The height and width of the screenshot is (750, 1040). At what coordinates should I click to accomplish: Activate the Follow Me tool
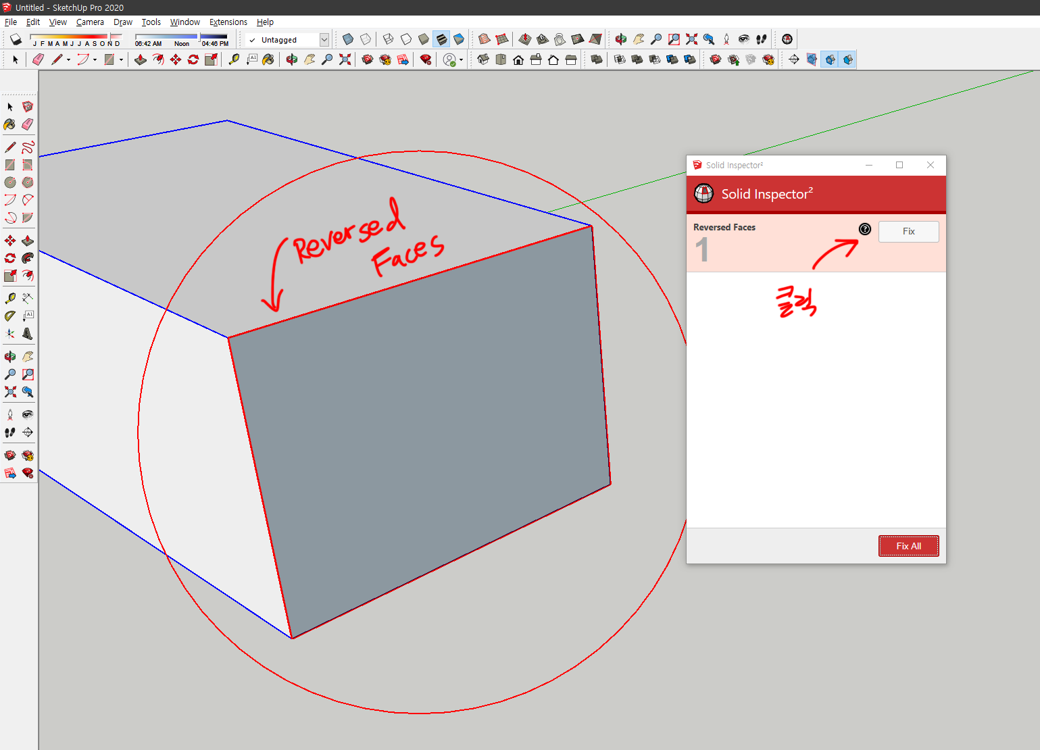[x=28, y=258]
